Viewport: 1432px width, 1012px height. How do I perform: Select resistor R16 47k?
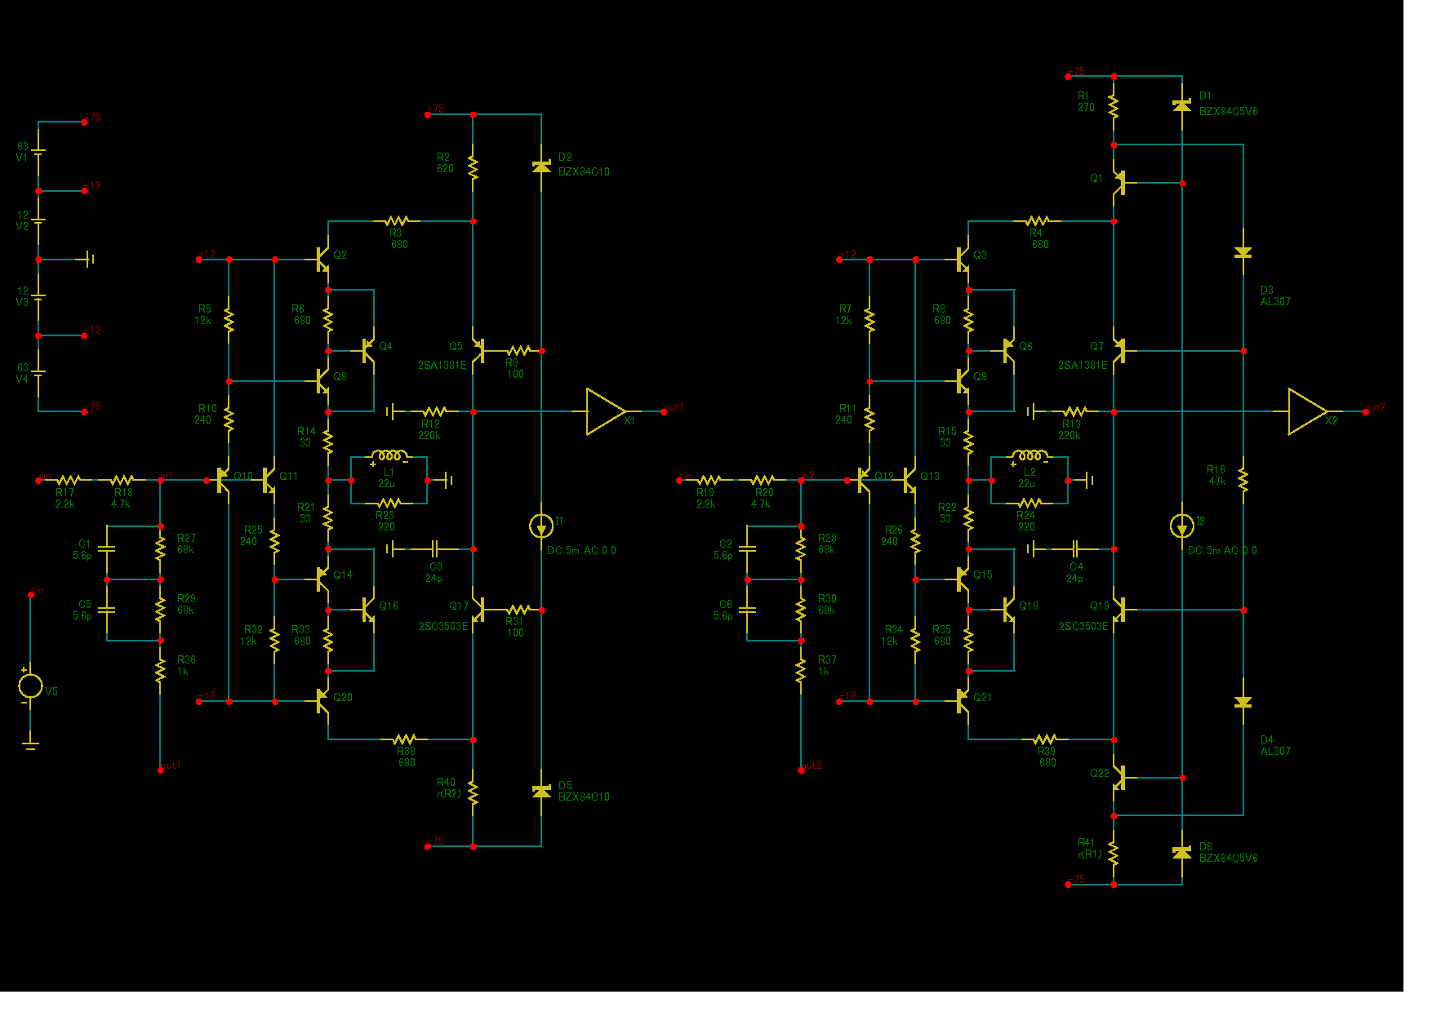click(1243, 480)
